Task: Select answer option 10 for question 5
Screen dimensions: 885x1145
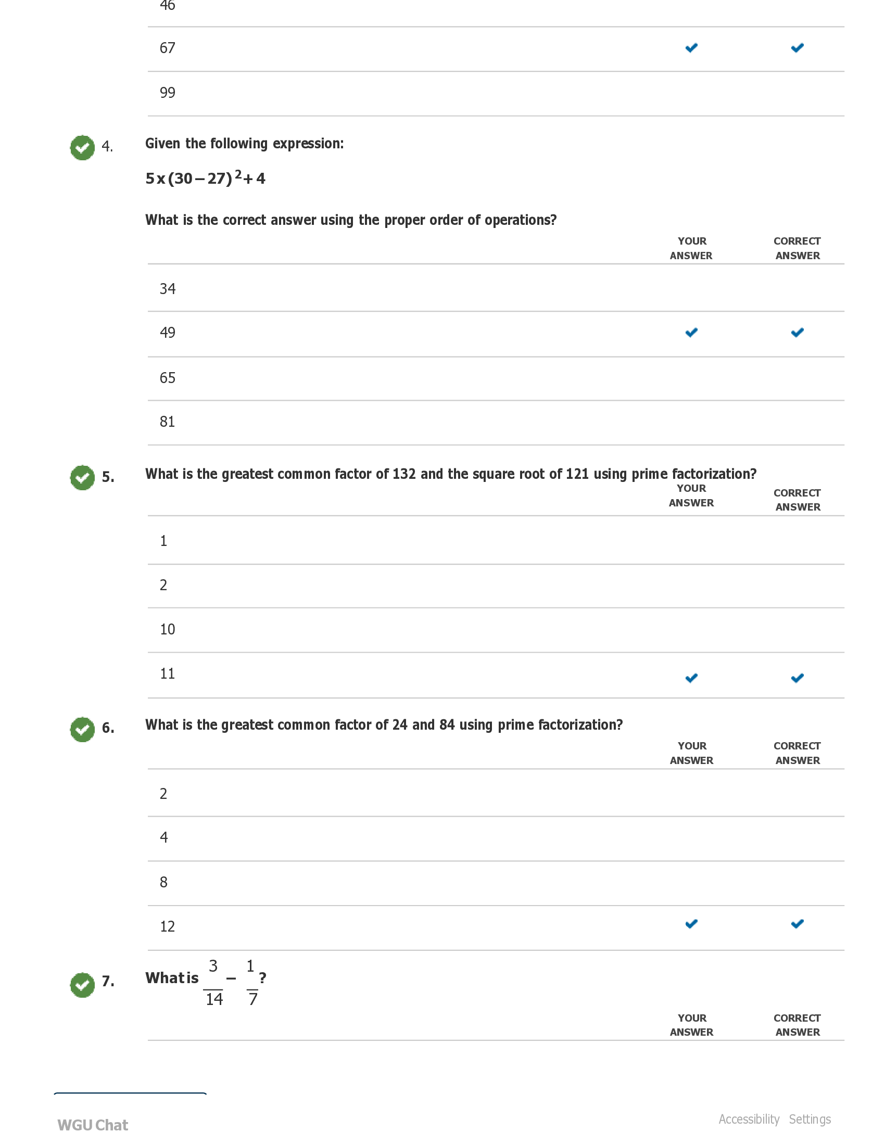Action: tap(167, 629)
